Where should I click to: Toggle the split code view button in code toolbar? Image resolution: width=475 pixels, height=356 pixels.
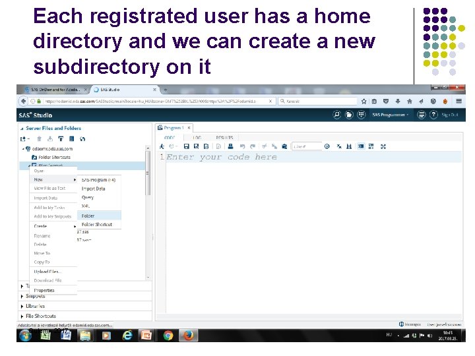point(371,146)
